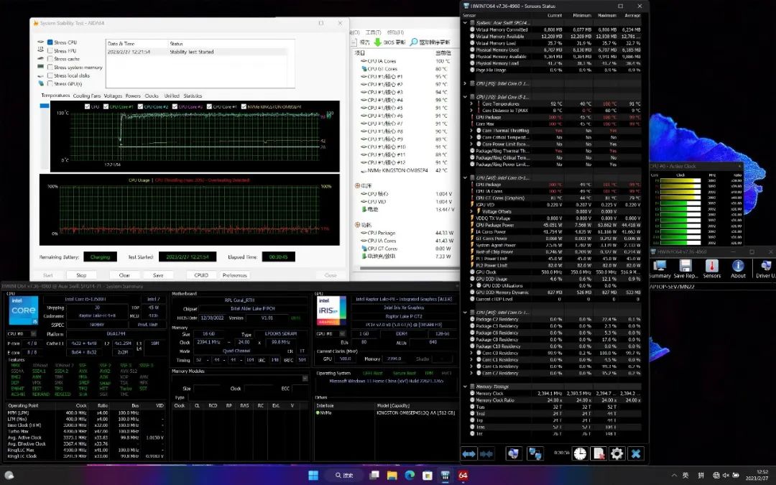
Task: Uncheck the Stress CPU checkbox
Action: click(50, 42)
